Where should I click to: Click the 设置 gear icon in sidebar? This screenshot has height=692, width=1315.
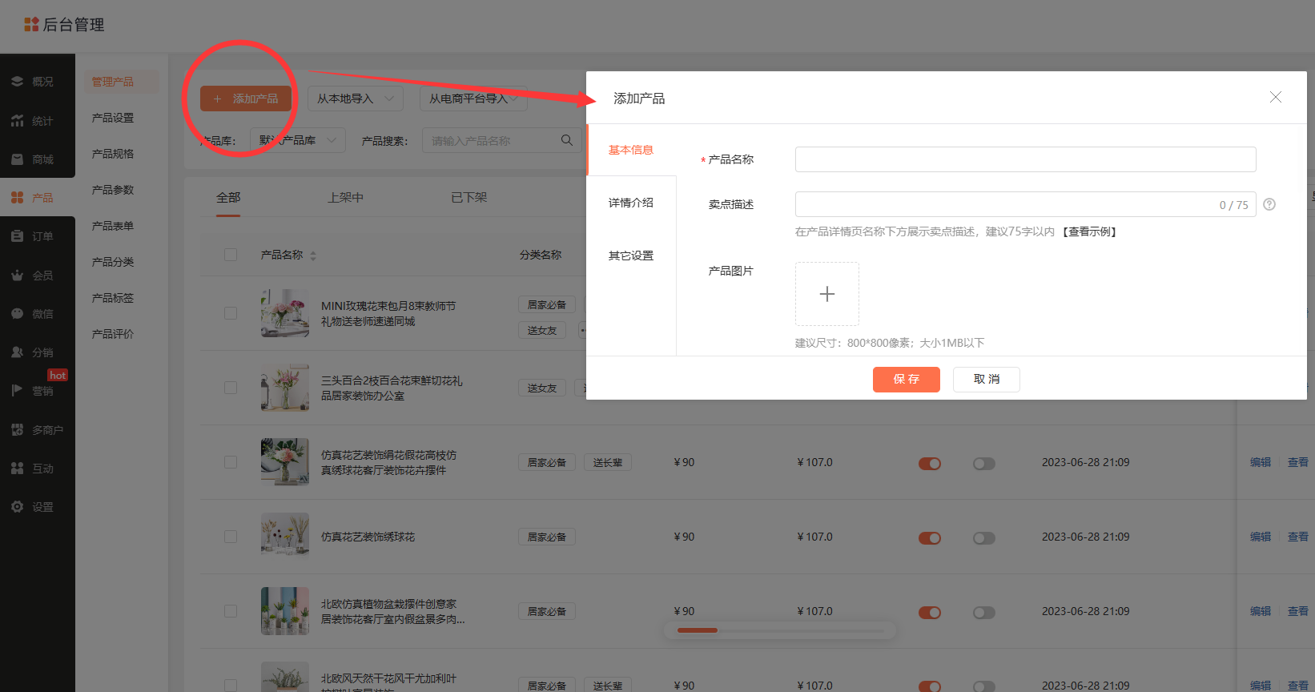point(17,507)
